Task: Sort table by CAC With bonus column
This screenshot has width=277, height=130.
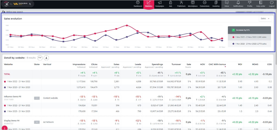Action: 217,64
